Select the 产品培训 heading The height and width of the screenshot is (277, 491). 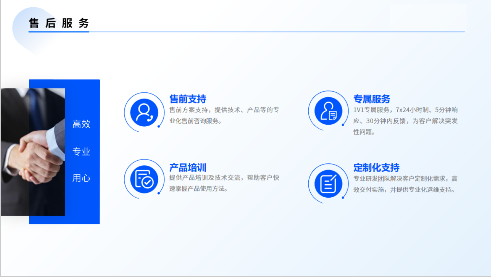tap(188, 167)
